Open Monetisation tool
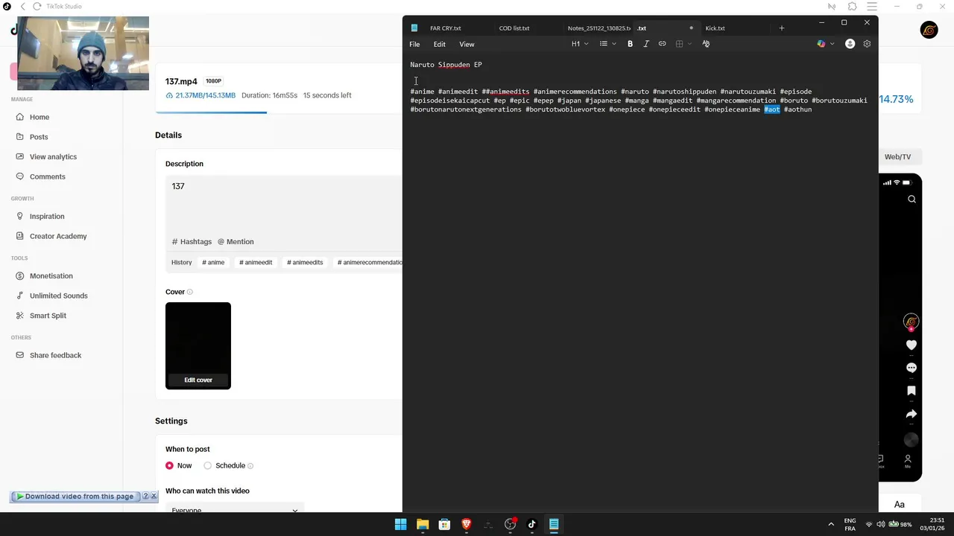The width and height of the screenshot is (954, 536). point(51,275)
